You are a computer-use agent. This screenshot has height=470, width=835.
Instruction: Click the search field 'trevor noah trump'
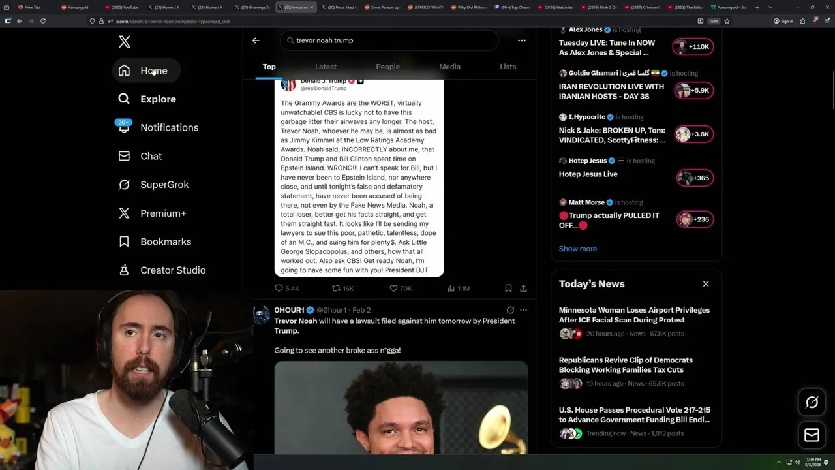(x=389, y=40)
